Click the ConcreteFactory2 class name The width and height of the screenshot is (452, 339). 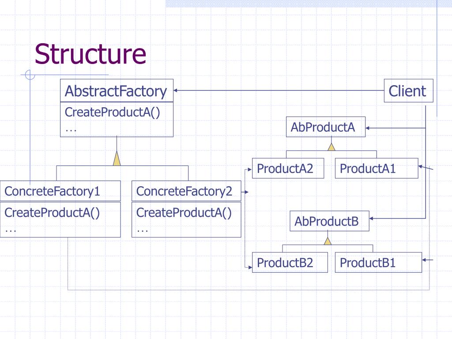tap(184, 191)
